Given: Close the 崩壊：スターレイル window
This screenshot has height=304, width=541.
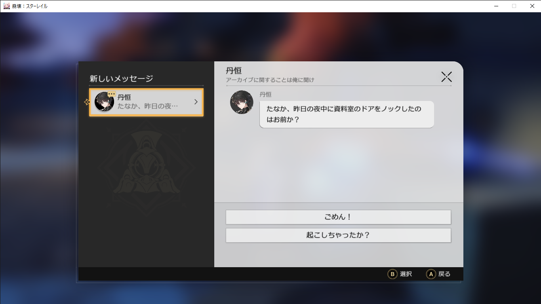Looking at the screenshot, I should [532, 6].
